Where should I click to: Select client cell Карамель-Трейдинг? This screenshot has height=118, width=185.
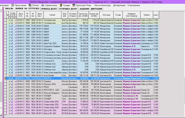point(52,46)
